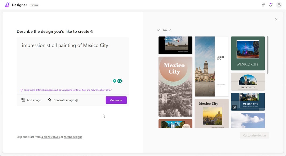Click the design results vertical scrollbar
The width and height of the screenshot is (286, 156).
point(267,55)
